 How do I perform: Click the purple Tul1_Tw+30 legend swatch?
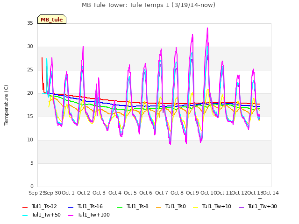tap(242, 207)
